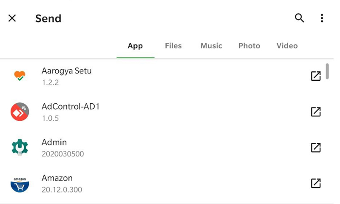Select the Photo tab
Image resolution: width=340 pixels, height=204 pixels.
(x=249, y=46)
